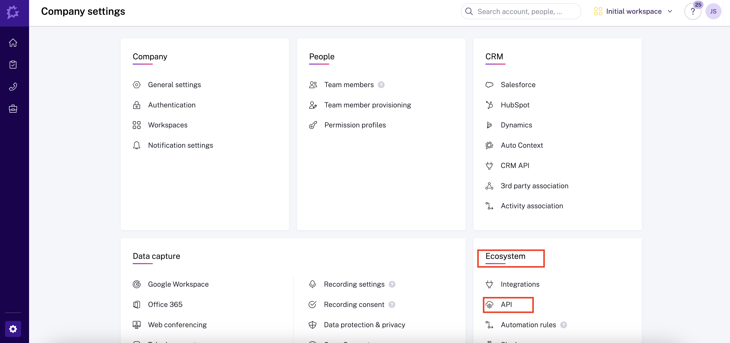The width and height of the screenshot is (730, 343).
Task: Open the phone calls icon in the sidebar
Action: [13, 86]
